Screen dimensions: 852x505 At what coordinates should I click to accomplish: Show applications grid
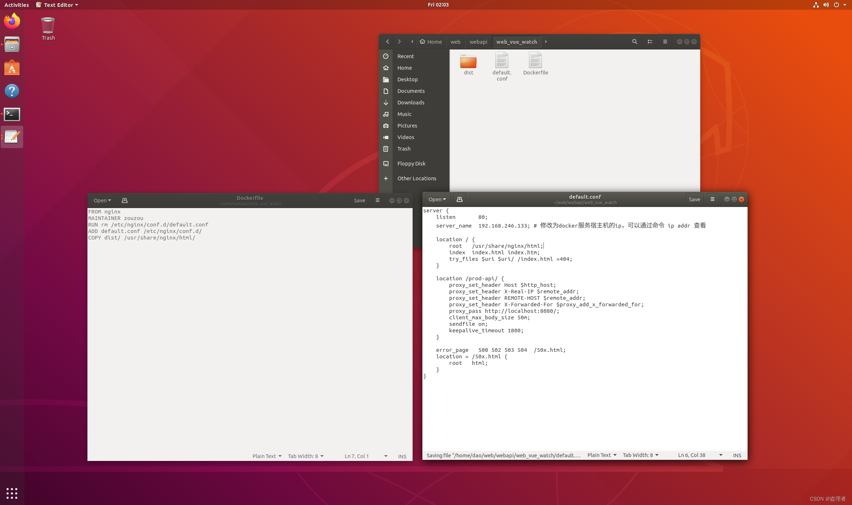click(x=12, y=493)
